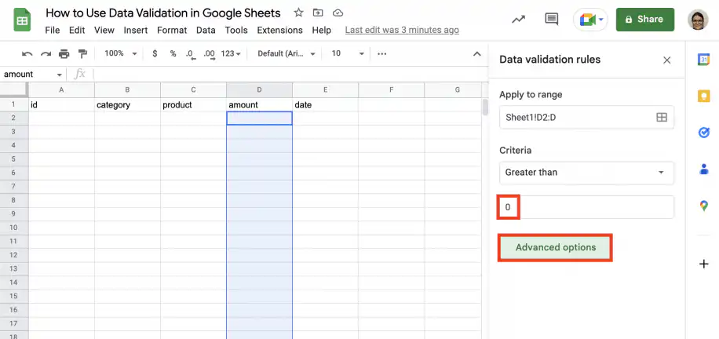Click the select all corner box
The image size is (719, 339).
coord(14,90)
